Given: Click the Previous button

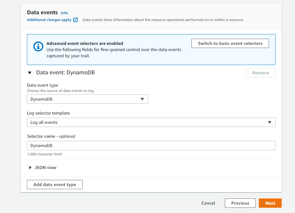Looking at the screenshot, I should tap(240, 203).
